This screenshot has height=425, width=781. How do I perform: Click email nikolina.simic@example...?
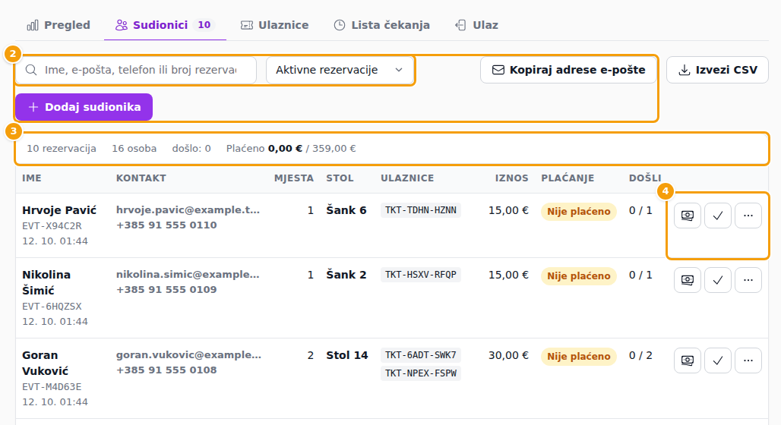coord(188,275)
